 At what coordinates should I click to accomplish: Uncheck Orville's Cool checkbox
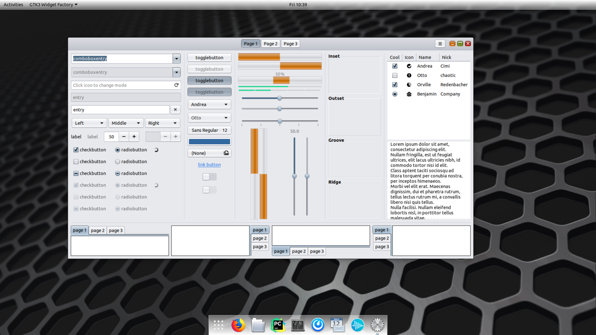click(x=395, y=85)
